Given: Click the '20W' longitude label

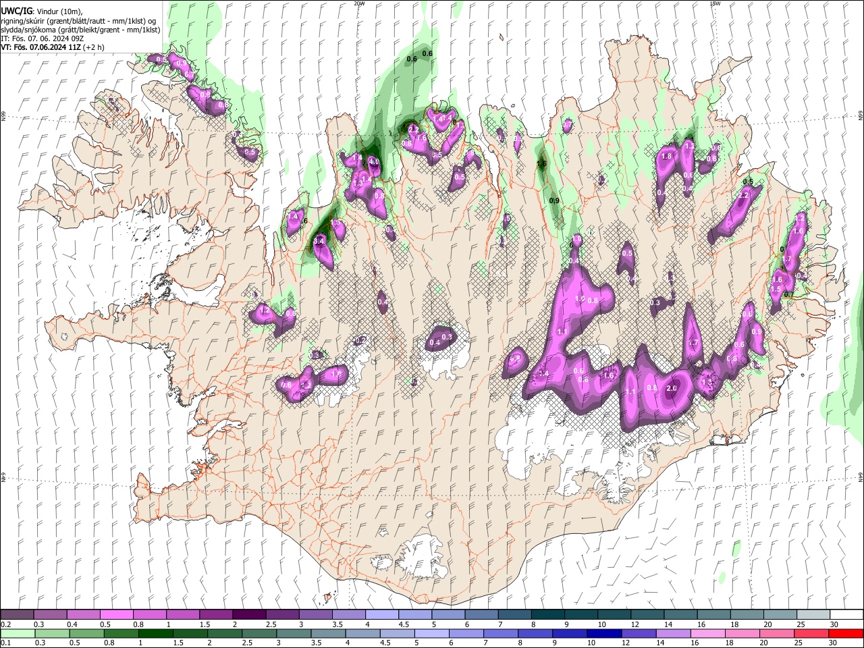Looking at the screenshot, I should click(359, 3).
